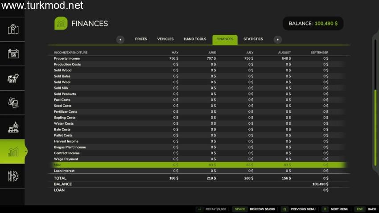This screenshot has height=213, width=379.
Task: Click the Balance 100,490 $ display
Action: 313,24
